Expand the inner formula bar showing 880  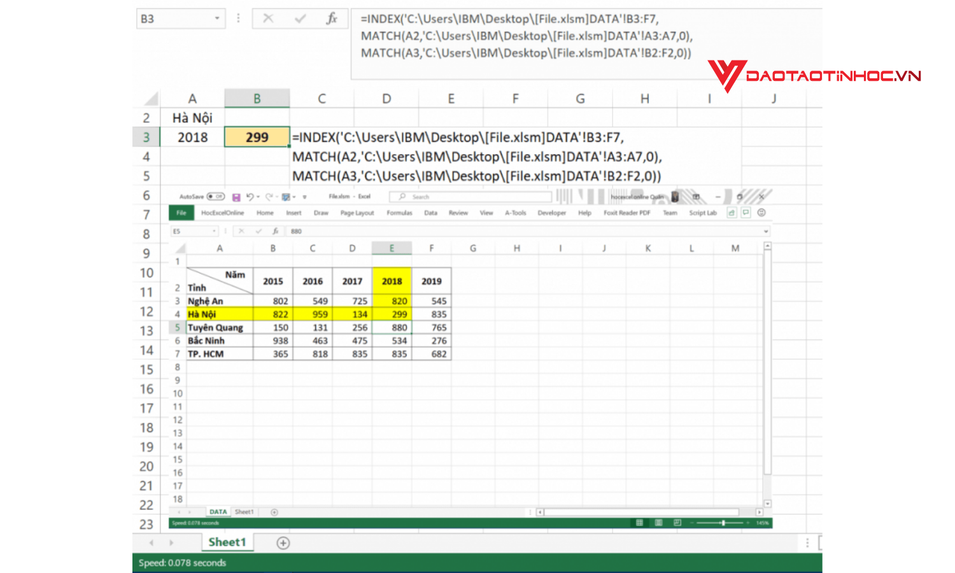[766, 232]
